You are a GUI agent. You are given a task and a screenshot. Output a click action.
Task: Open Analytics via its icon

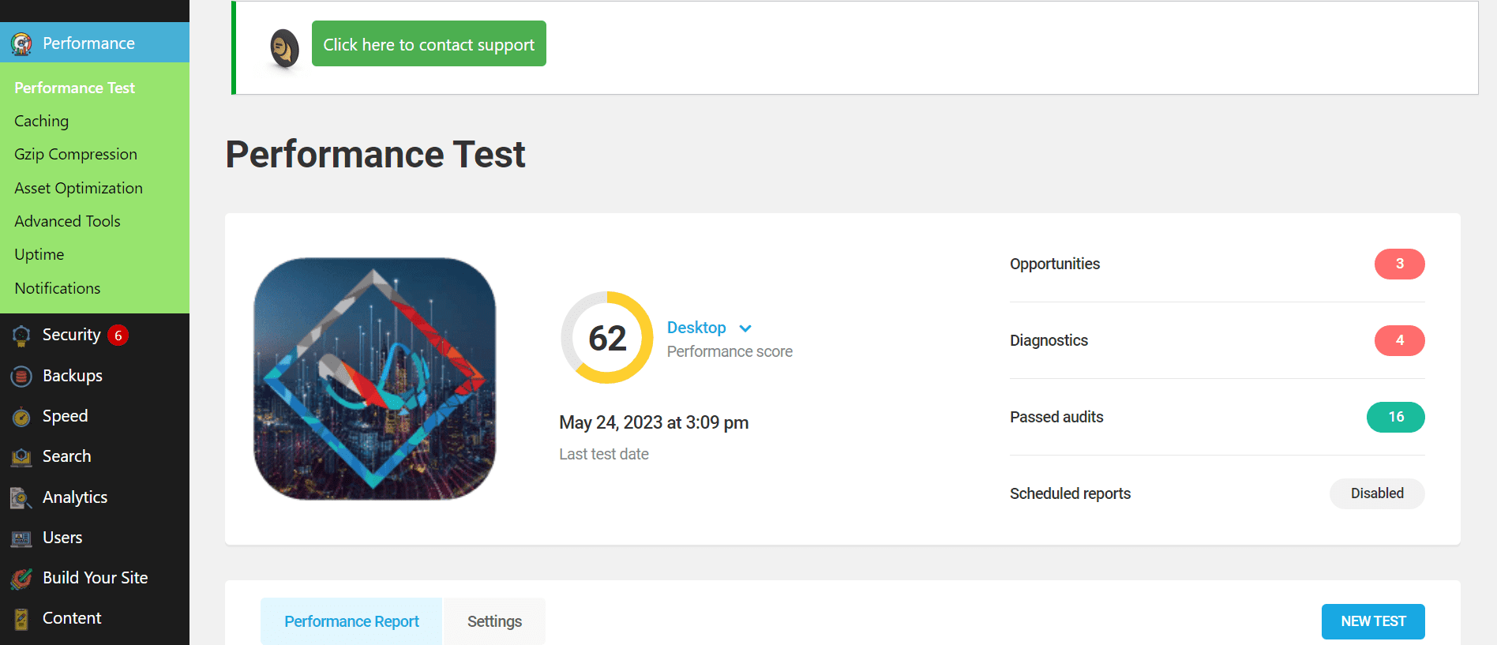[21, 497]
